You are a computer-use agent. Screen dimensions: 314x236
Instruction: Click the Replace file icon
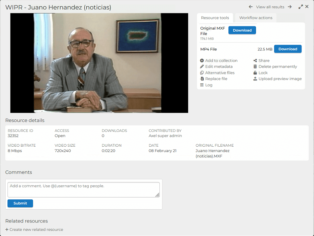[202, 79]
